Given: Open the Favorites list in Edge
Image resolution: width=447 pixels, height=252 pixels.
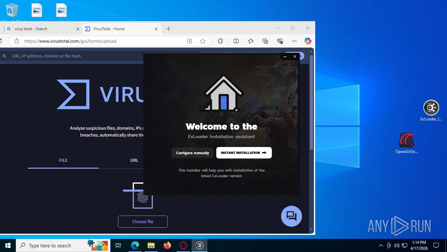Looking at the screenshot, I should 251,41.
